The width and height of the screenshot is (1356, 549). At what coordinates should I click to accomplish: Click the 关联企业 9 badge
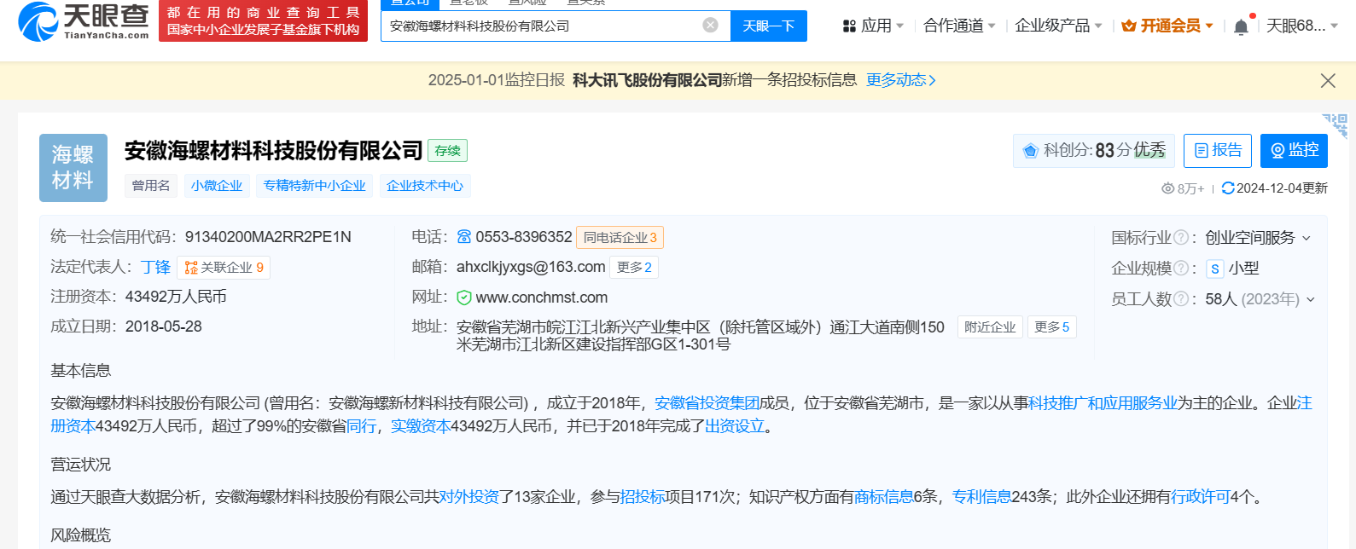[224, 268]
